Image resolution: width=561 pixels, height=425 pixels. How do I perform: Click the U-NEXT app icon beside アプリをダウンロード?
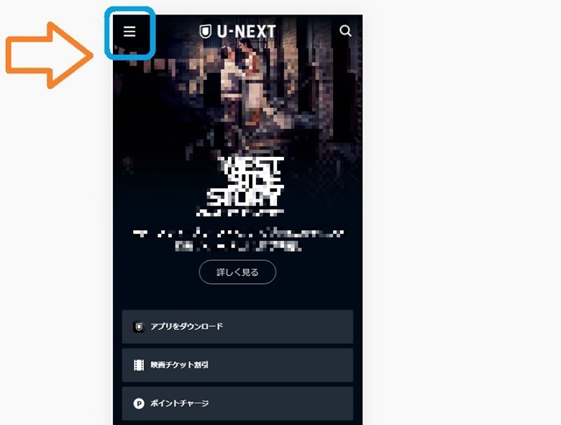click(139, 326)
